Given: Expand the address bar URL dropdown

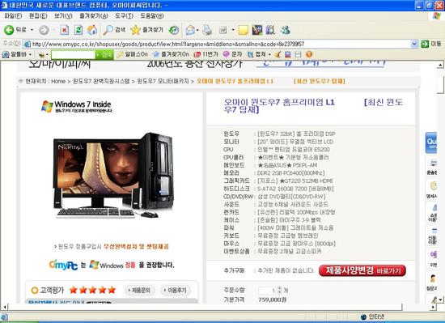Looking at the screenshot, I should click(414, 44).
